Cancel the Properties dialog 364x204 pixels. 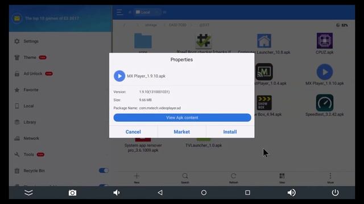pos(133,132)
